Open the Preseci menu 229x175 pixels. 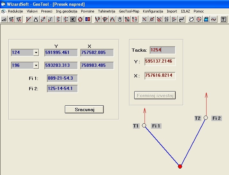(47, 11)
